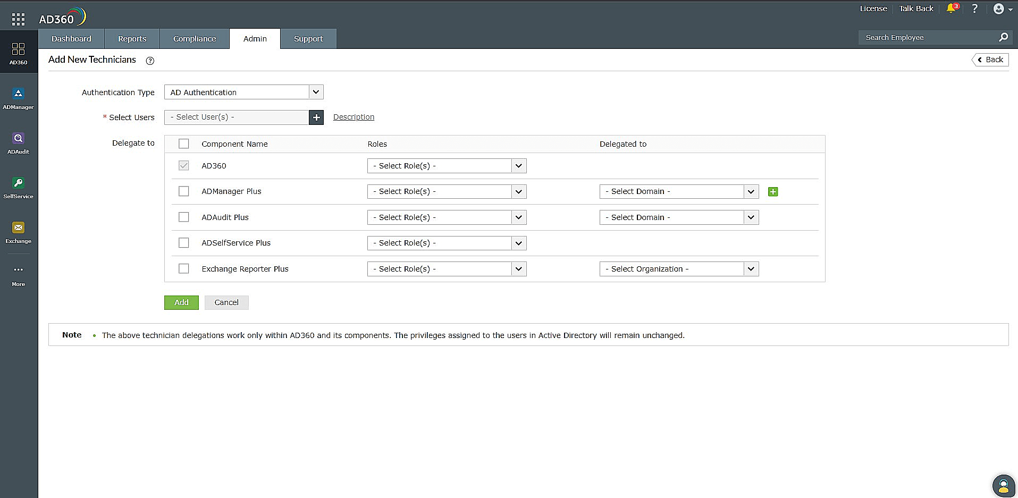Click the ADSelfService Plus component name
This screenshot has width=1018, height=498.
click(x=236, y=243)
